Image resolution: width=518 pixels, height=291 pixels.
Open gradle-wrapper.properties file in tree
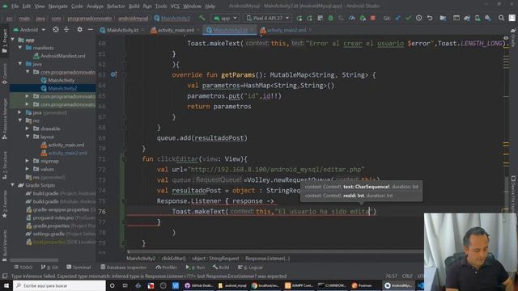57,210
